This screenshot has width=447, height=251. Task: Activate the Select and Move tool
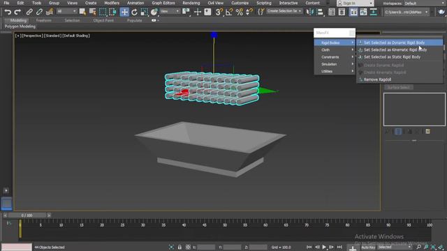(x=124, y=12)
